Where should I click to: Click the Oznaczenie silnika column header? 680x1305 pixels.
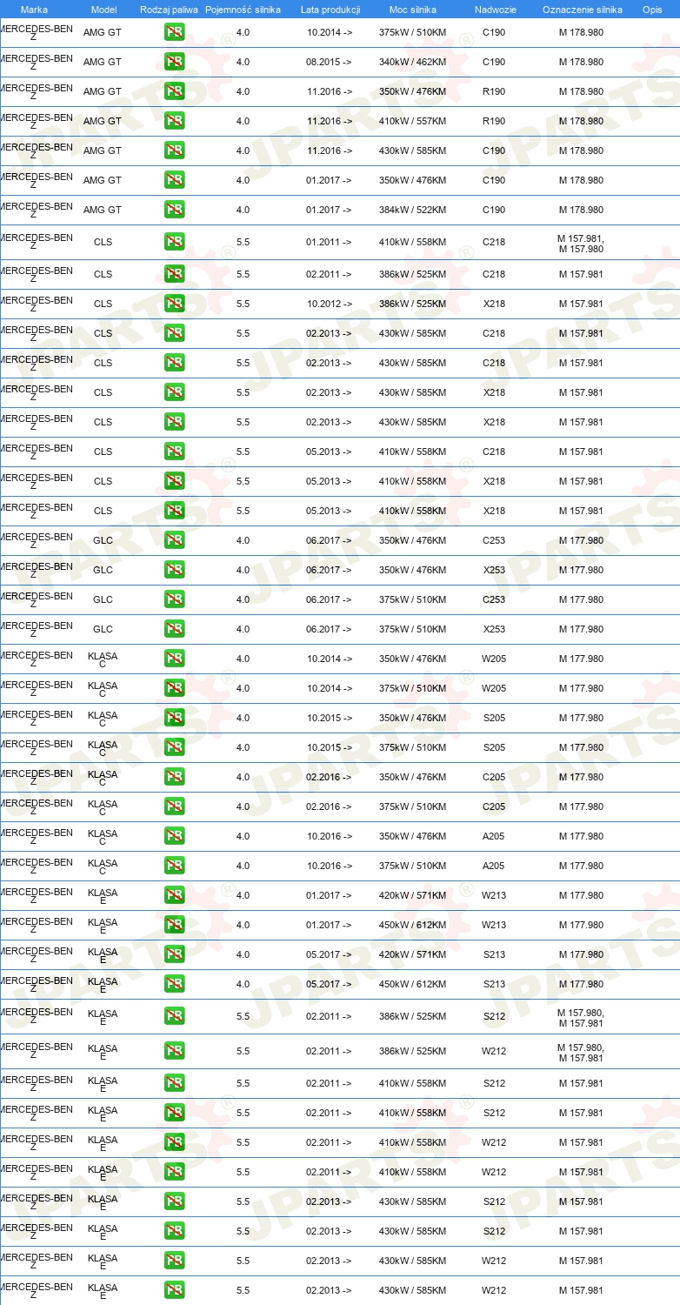coord(582,10)
